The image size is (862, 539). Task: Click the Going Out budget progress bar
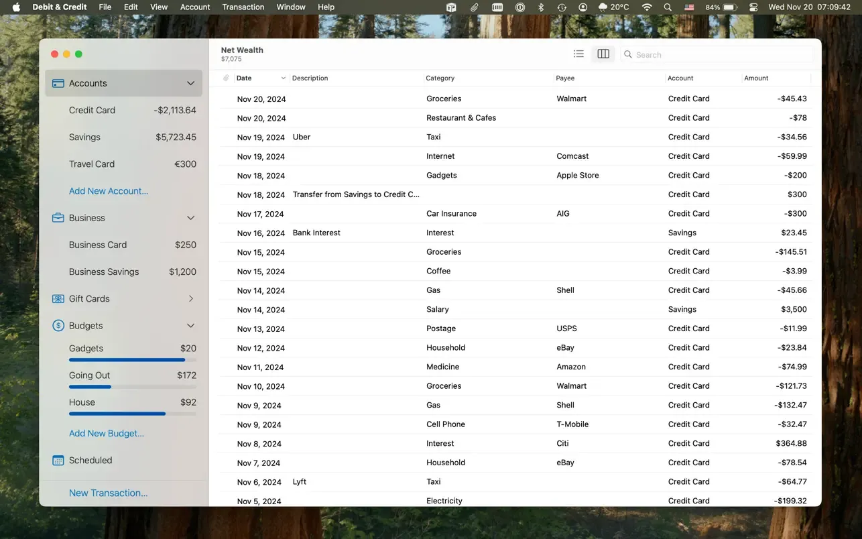[x=133, y=387]
